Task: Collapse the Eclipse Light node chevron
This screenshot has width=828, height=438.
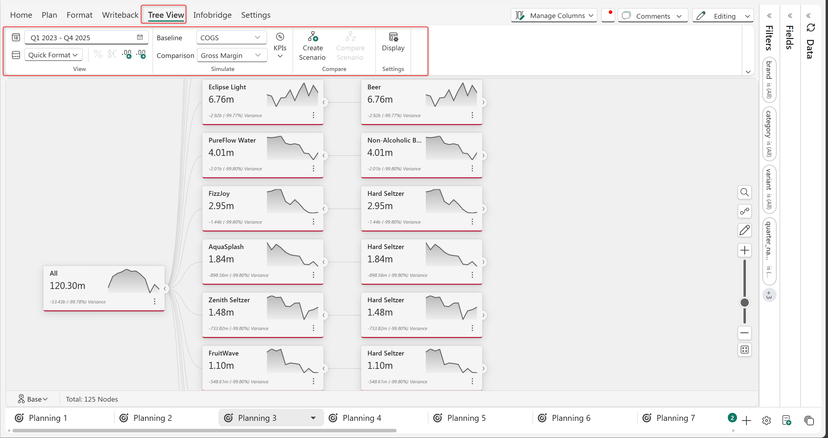Action: pos(324,102)
